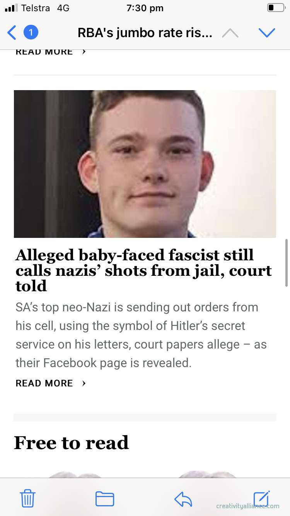This screenshot has height=516, width=290.
Task: Tap the blue unread count badge
Action: coord(31,32)
